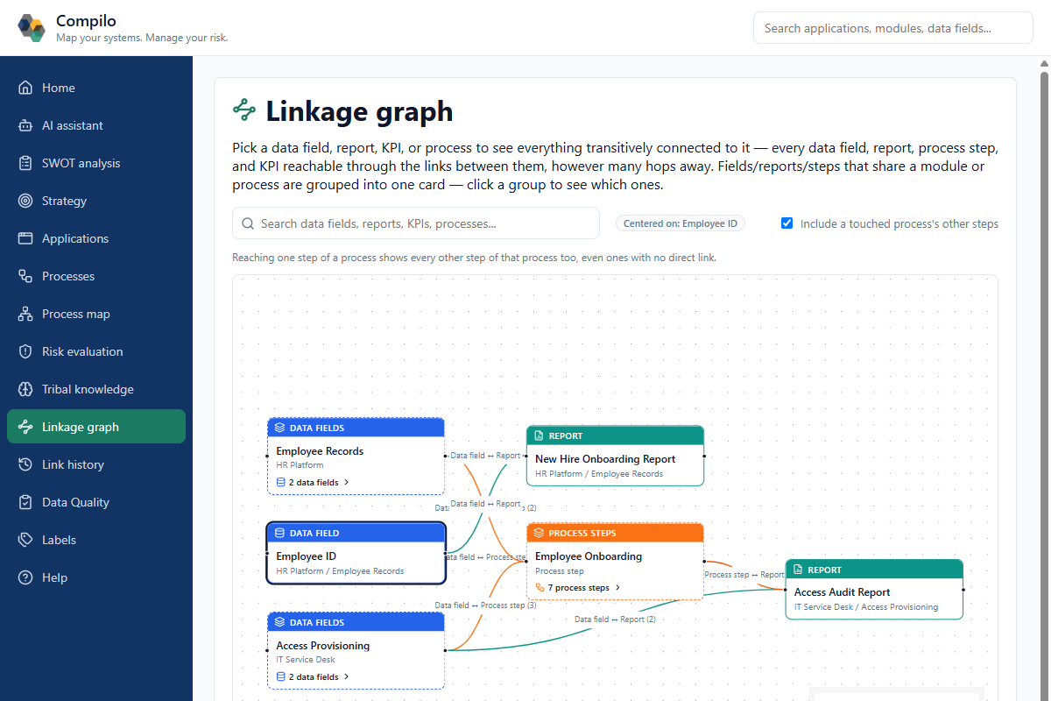Click the Linkage graph sidebar icon
Viewport: 1051px width, 701px height.
point(25,427)
